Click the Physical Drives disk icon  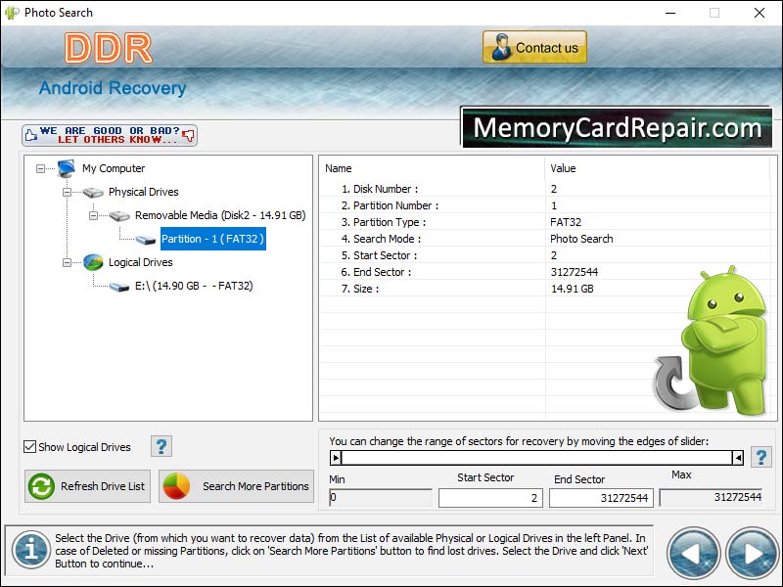pos(93,192)
